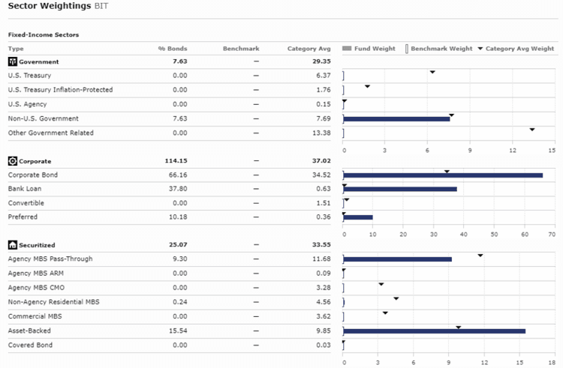The image size is (563, 368).
Task: Select the Corporate Bond fund weight bar
Action: 443,175
